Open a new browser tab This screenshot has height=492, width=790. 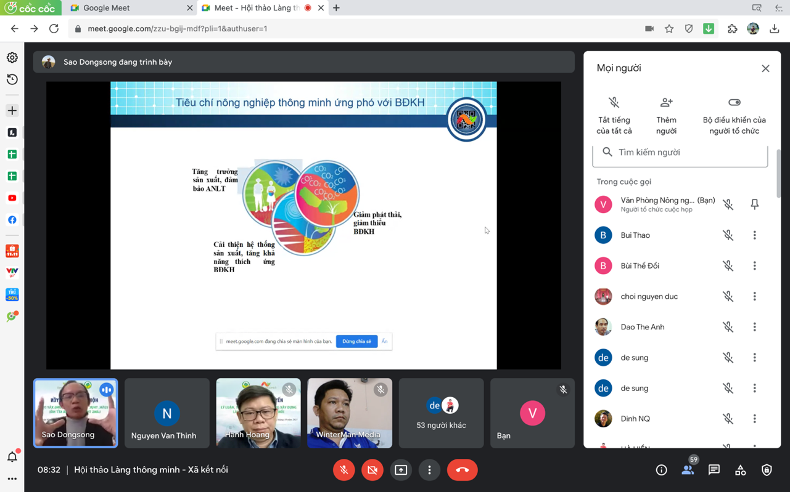336,8
